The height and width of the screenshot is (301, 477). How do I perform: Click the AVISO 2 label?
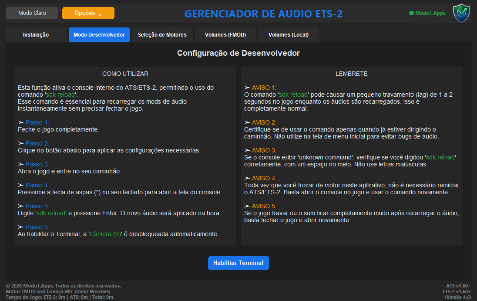264,122
